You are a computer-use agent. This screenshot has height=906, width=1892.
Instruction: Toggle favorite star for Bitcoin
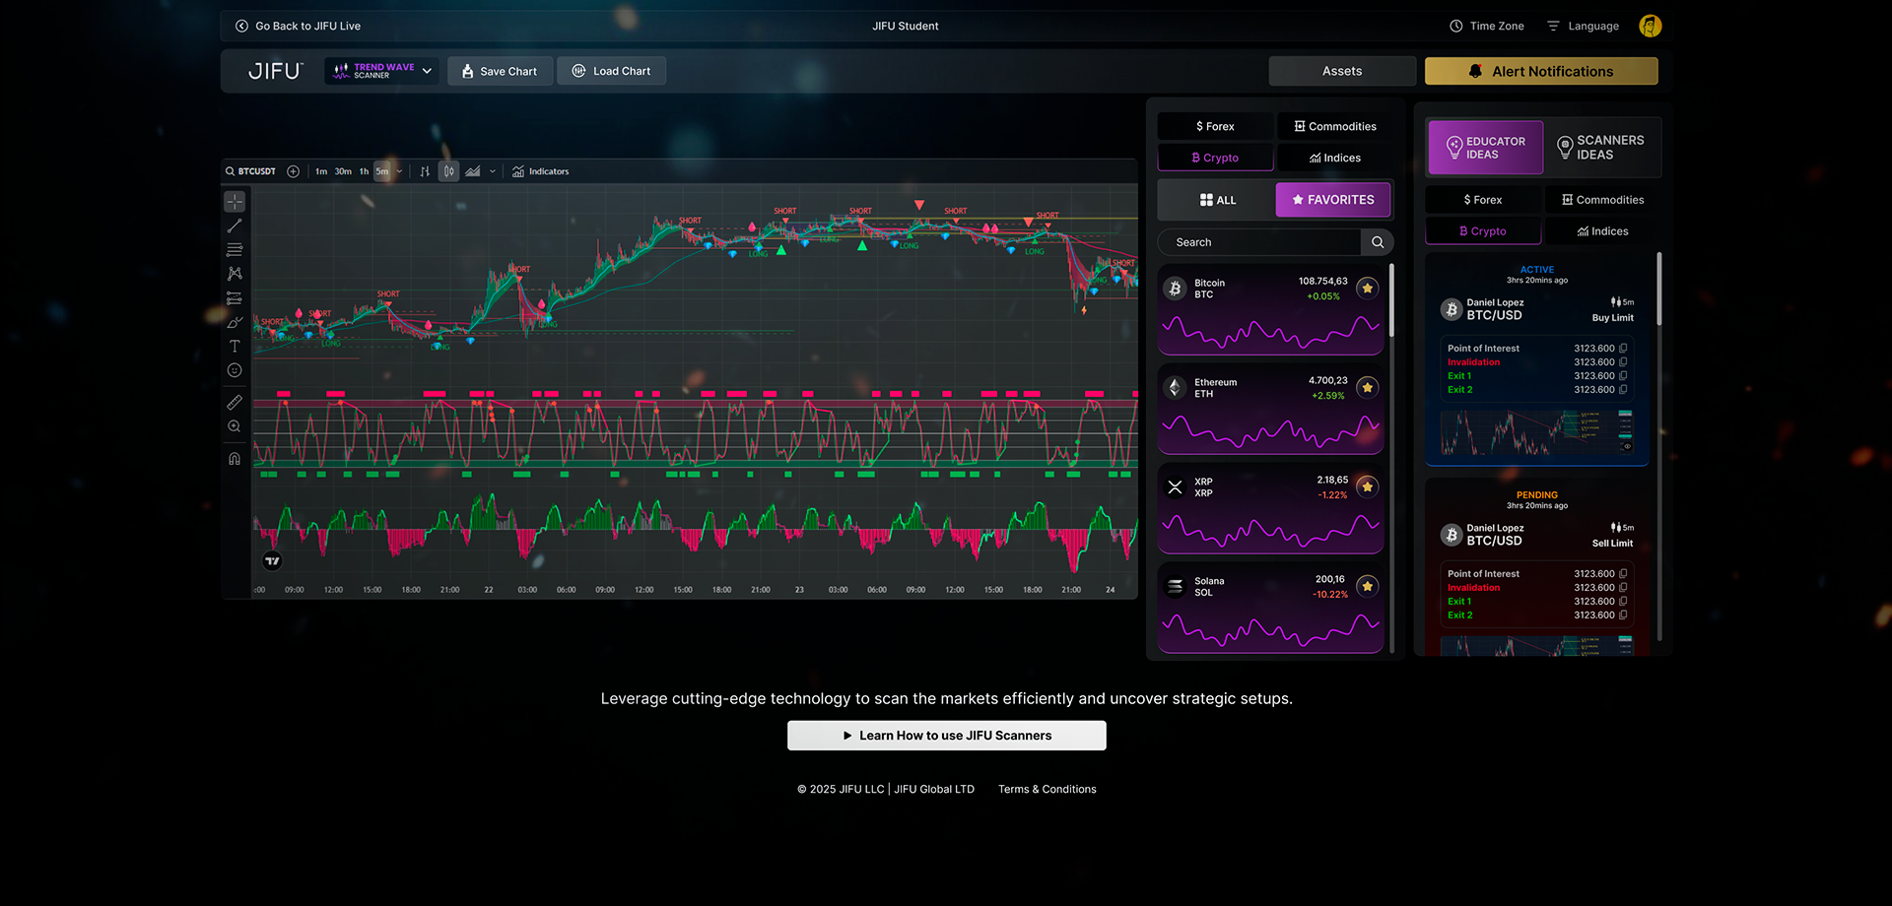[1367, 289]
